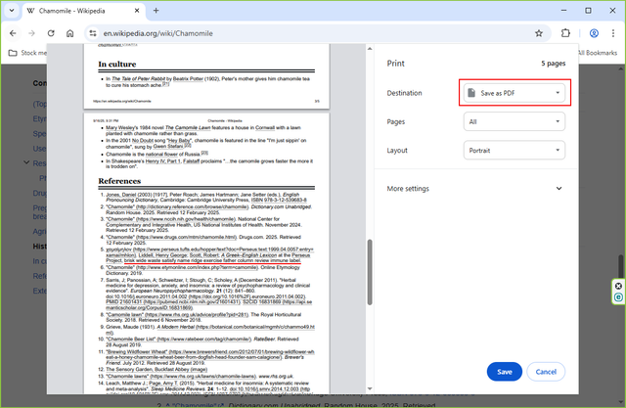Go back to the previous page
Image resolution: width=626 pixels, height=408 pixels.
13,33
